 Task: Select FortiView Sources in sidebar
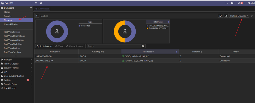point(12,32)
